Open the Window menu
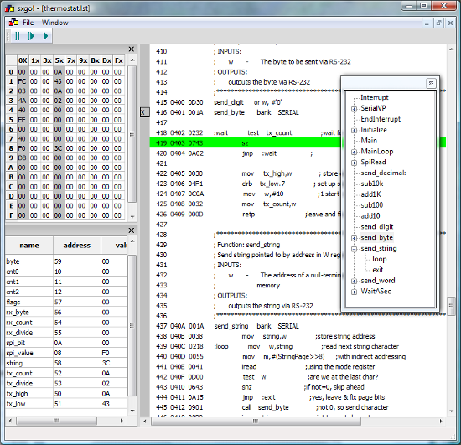 click(55, 23)
